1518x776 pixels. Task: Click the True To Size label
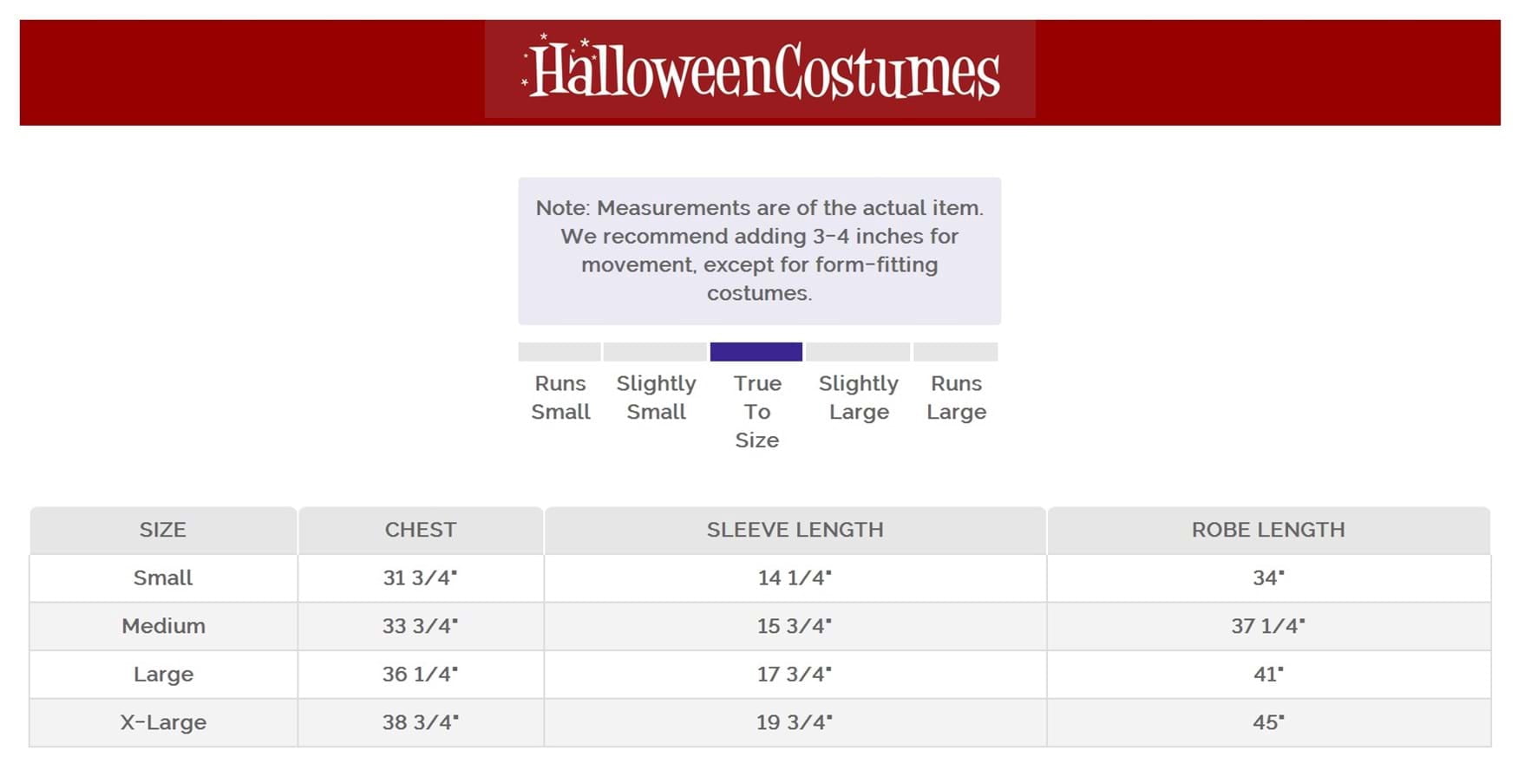coord(757,412)
